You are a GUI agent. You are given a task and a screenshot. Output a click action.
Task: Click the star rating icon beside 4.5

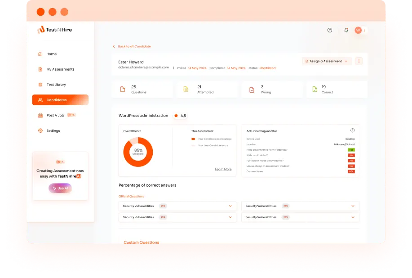[x=176, y=116]
